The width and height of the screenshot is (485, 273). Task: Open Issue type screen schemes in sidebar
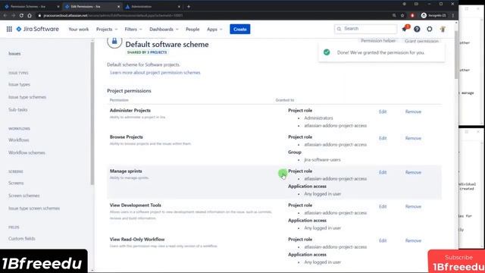click(34, 209)
